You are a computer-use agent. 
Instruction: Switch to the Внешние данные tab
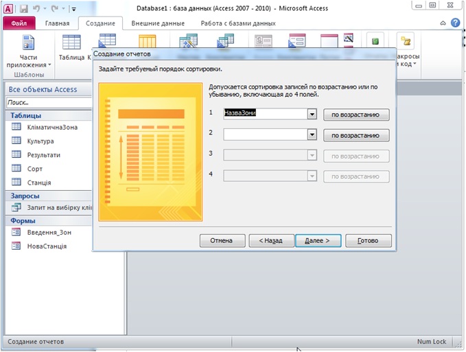[x=158, y=23]
